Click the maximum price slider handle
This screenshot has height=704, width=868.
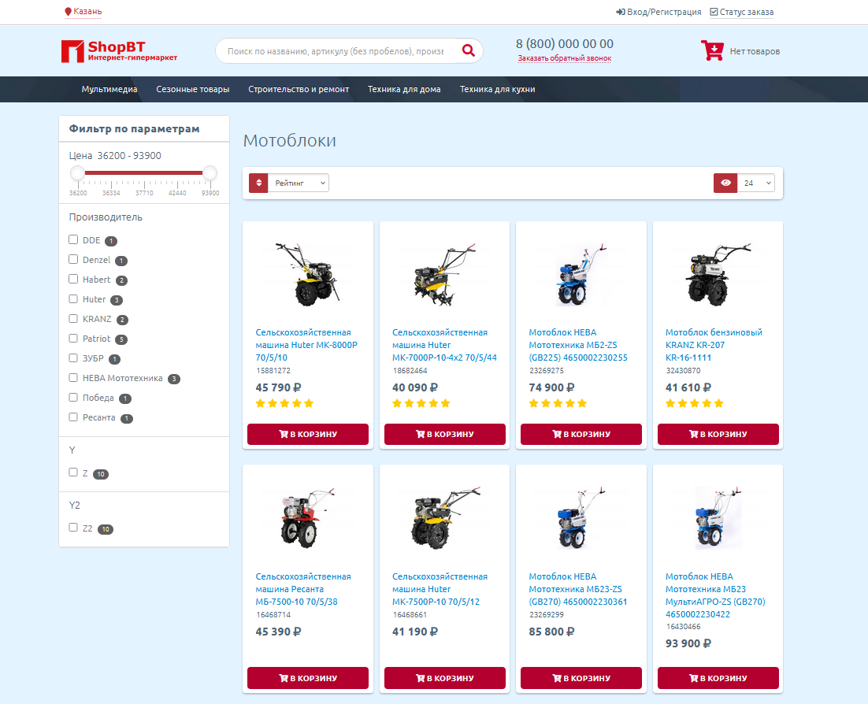pos(210,173)
